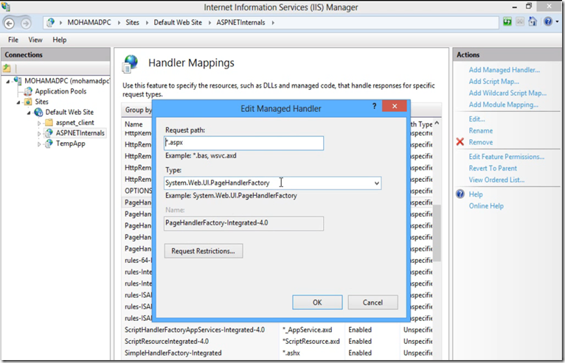Click the blue Help circle icon in Actions

[460, 194]
